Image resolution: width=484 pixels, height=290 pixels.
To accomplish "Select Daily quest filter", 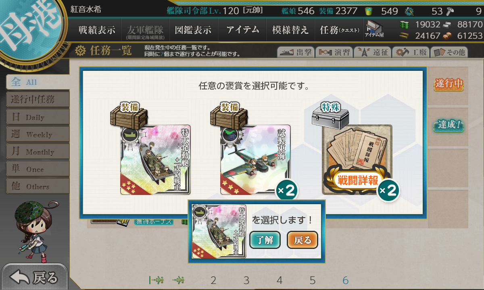I will (x=38, y=117).
